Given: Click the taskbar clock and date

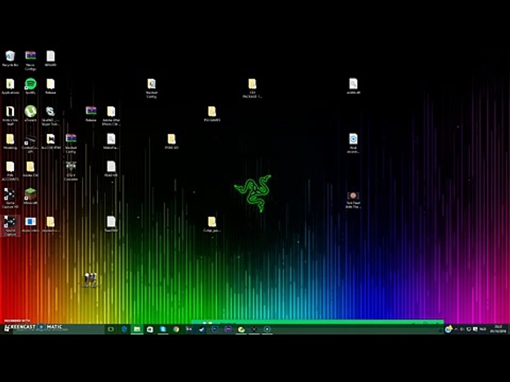Looking at the screenshot, I should point(498,329).
